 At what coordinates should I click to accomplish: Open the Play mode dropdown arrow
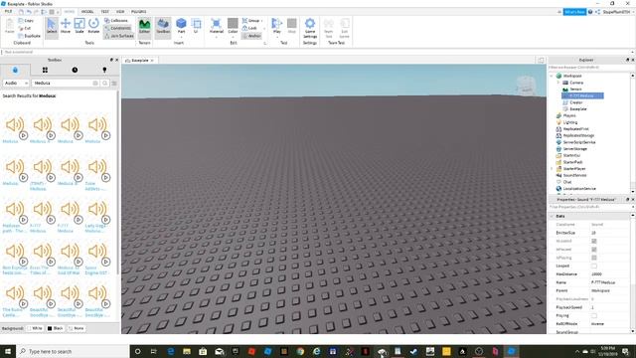coord(277,37)
